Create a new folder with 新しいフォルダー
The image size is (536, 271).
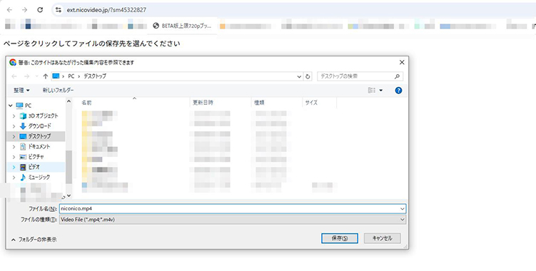(58, 91)
